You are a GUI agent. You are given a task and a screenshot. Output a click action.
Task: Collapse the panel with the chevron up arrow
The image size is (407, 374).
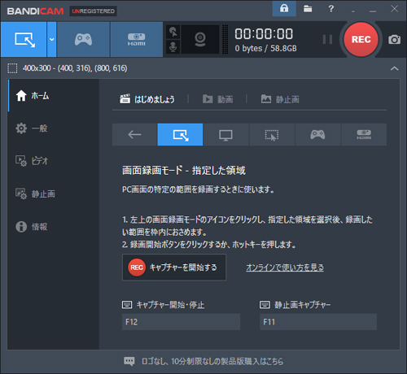point(394,68)
